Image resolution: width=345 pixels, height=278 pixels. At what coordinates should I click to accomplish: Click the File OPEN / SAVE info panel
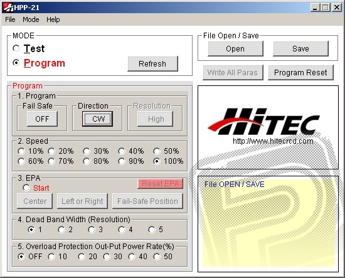[268, 224]
